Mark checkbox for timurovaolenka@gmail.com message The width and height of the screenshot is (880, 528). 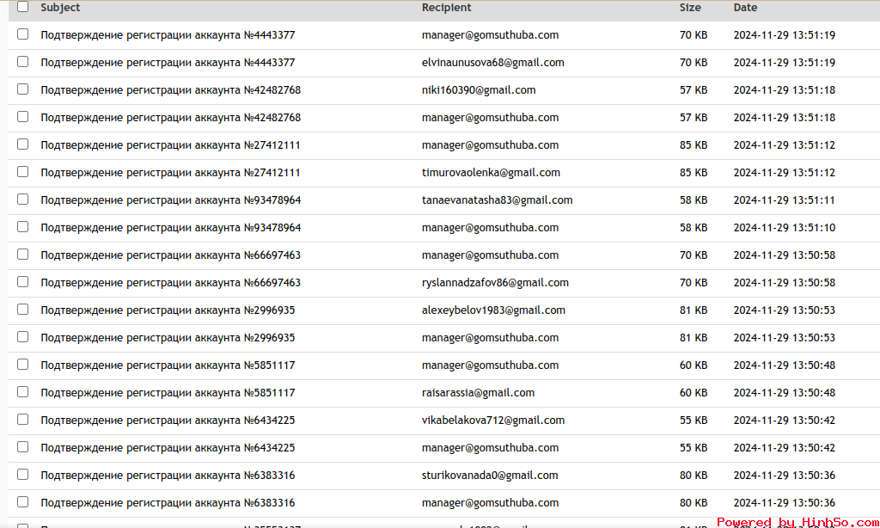[22, 172]
